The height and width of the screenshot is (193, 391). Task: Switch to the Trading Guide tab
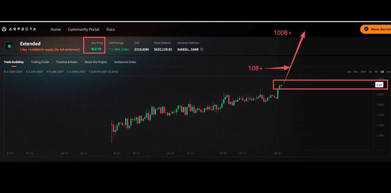(40, 62)
